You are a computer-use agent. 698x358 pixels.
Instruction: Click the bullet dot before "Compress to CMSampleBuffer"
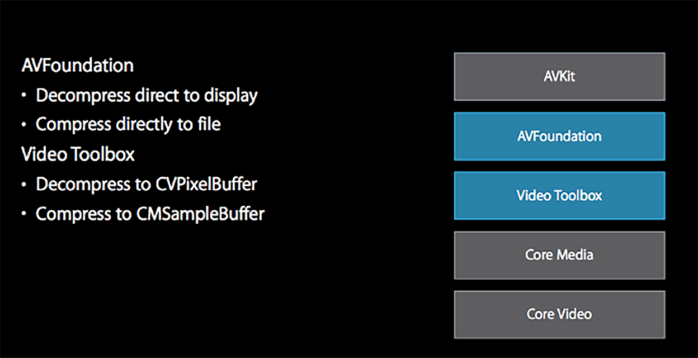(24, 214)
